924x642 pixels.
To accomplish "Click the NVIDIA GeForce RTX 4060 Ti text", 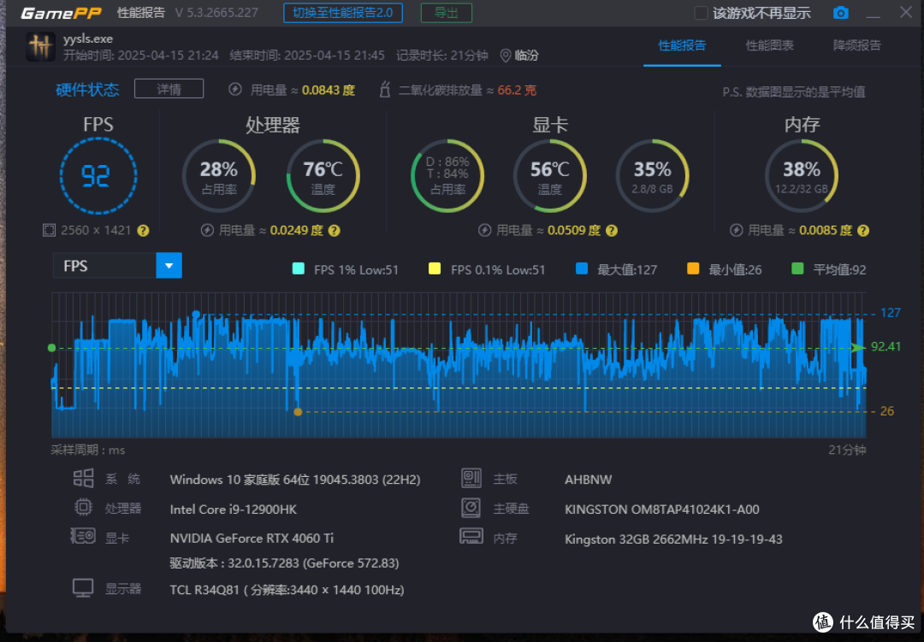I will (252, 538).
